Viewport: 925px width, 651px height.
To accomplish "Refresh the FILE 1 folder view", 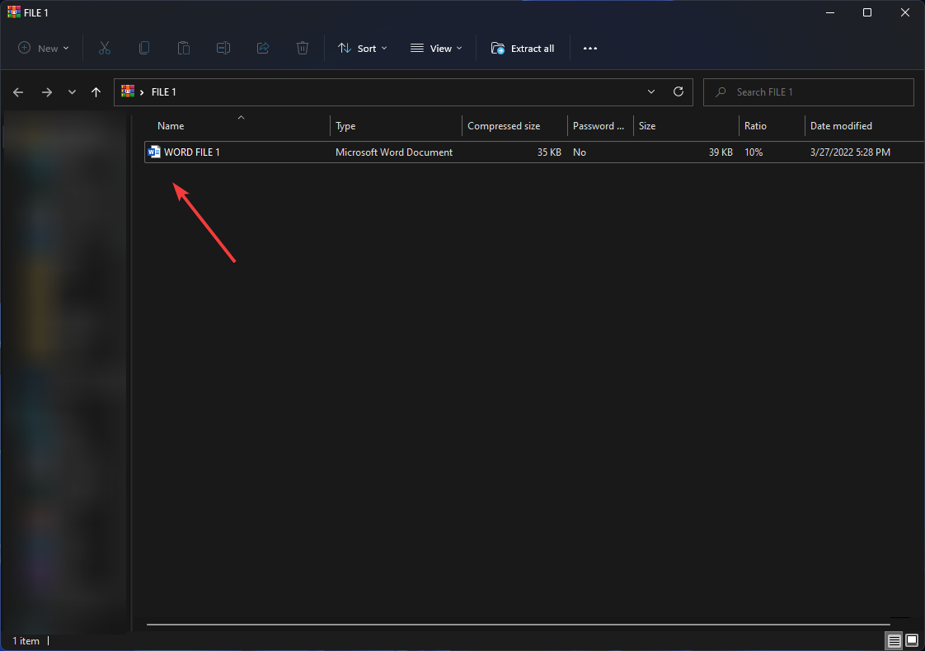I will 678,91.
